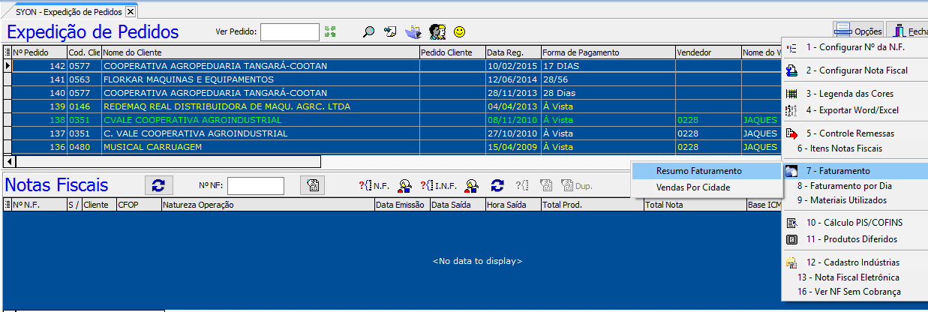
Task: Refresh Notas Fiscais with blue arrows button
Action: [x=158, y=185]
